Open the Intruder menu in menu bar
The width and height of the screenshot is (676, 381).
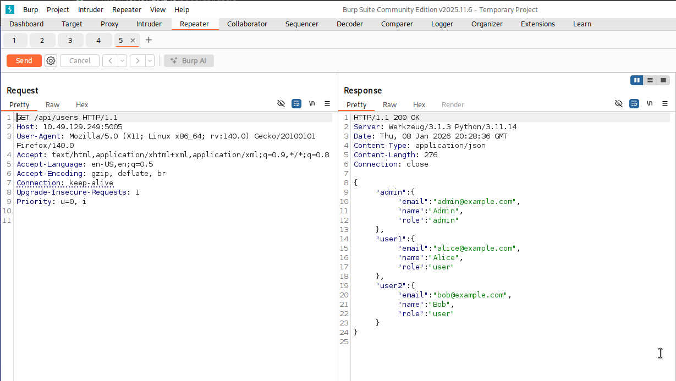click(x=91, y=10)
